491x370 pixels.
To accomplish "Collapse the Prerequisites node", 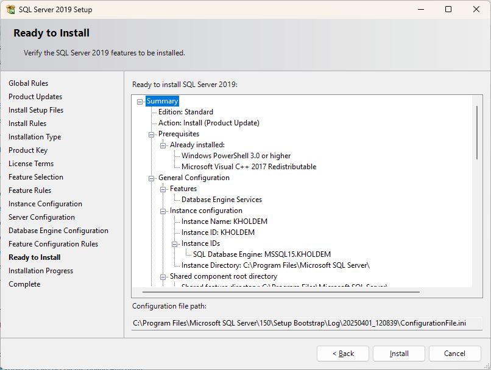I will [152, 134].
